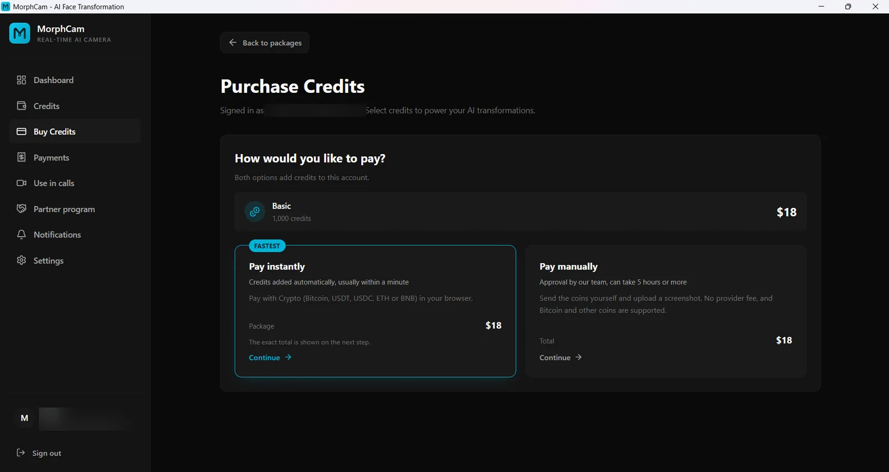Click 'Credits added automatically, usually within a minute'
The image size is (889, 472).
tap(329, 282)
